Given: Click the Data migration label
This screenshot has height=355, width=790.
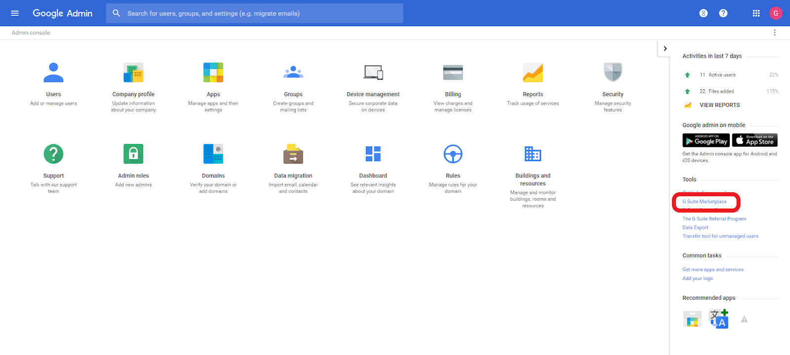Looking at the screenshot, I should click(293, 176).
